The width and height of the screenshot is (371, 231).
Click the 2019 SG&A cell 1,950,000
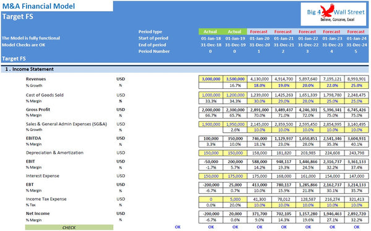coord(235,124)
